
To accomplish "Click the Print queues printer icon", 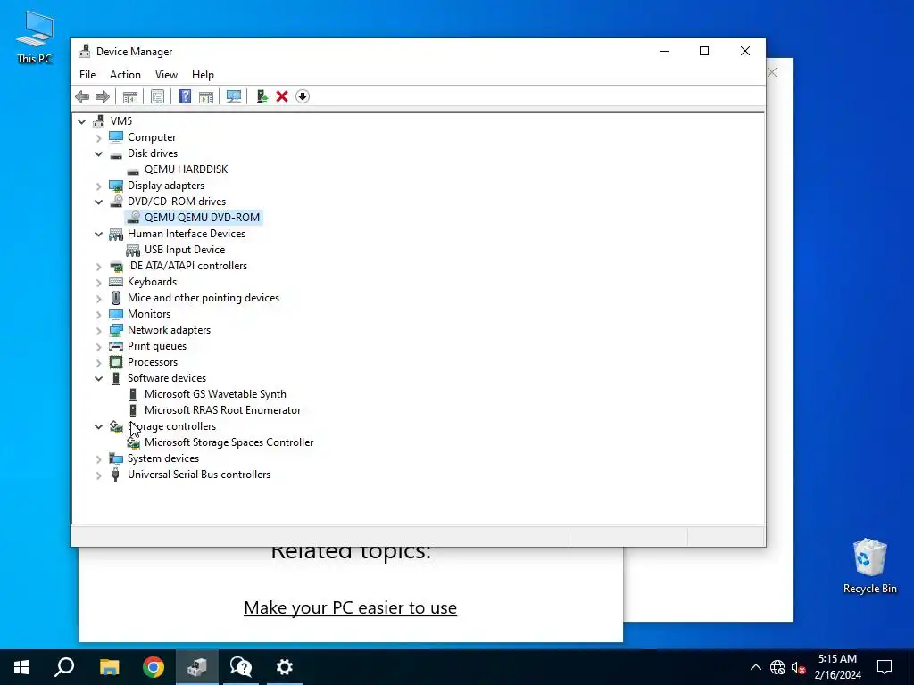I will pyautogui.click(x=116, y=346).
